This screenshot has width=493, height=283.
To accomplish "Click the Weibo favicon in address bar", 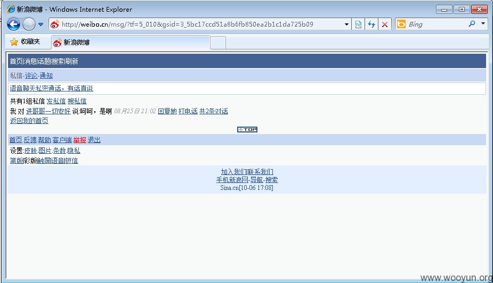I will 55,24.
